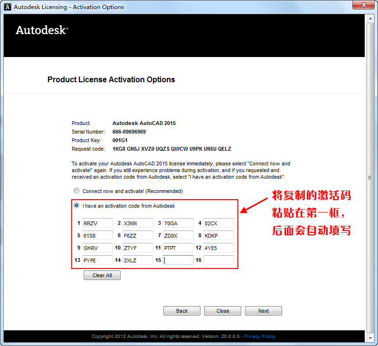Click the scrollbar up arrow
Image resolution: width=378 pixels, height=346 pixels.
point(370,19)
